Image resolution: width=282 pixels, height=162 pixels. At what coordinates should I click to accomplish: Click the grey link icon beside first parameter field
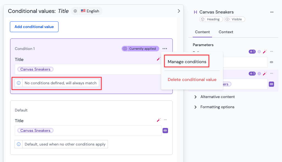tap(271, 62)
